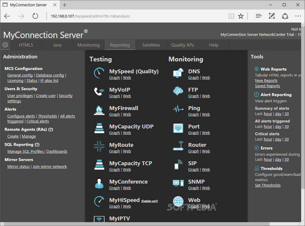Open Database config link
Screen dimensions: 305x226
(50, 75)
